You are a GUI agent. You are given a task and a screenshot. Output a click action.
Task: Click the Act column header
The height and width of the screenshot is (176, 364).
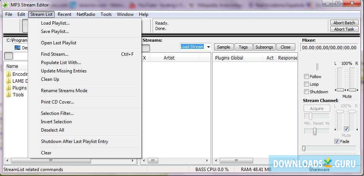click(x=269, y=58)
